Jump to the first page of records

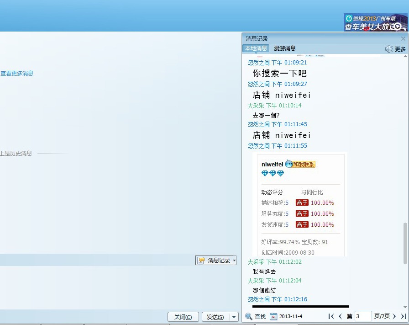coord(331,316)
